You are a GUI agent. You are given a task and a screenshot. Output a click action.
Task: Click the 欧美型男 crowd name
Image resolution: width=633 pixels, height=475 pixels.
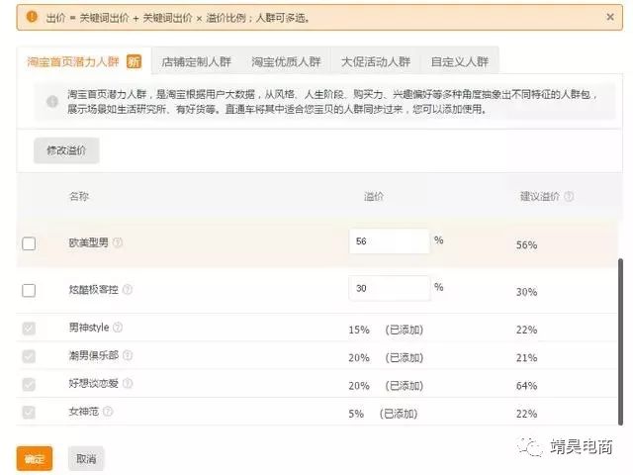[88, 242]
